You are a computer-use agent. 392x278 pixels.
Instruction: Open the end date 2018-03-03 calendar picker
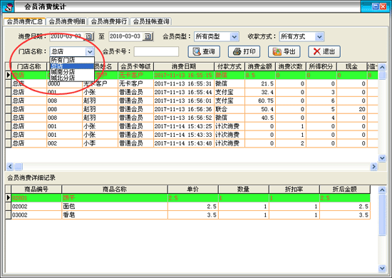click(x=148, y=36)
